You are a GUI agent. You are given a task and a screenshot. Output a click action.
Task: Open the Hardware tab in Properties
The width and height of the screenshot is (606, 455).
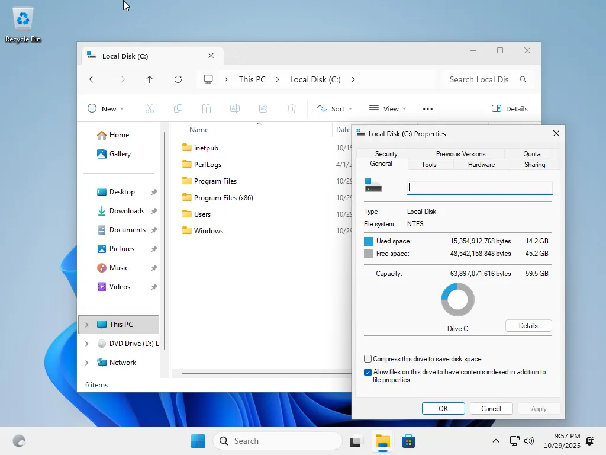pyautogui.click(x=481, y=165)
